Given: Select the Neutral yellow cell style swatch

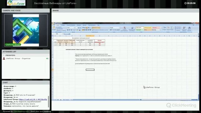Looking at the screenshot, I should [148, 28].
